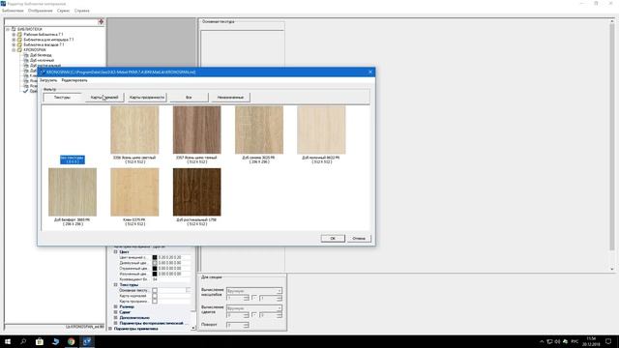Expand the Дополнительно property group

coord(116,318)
